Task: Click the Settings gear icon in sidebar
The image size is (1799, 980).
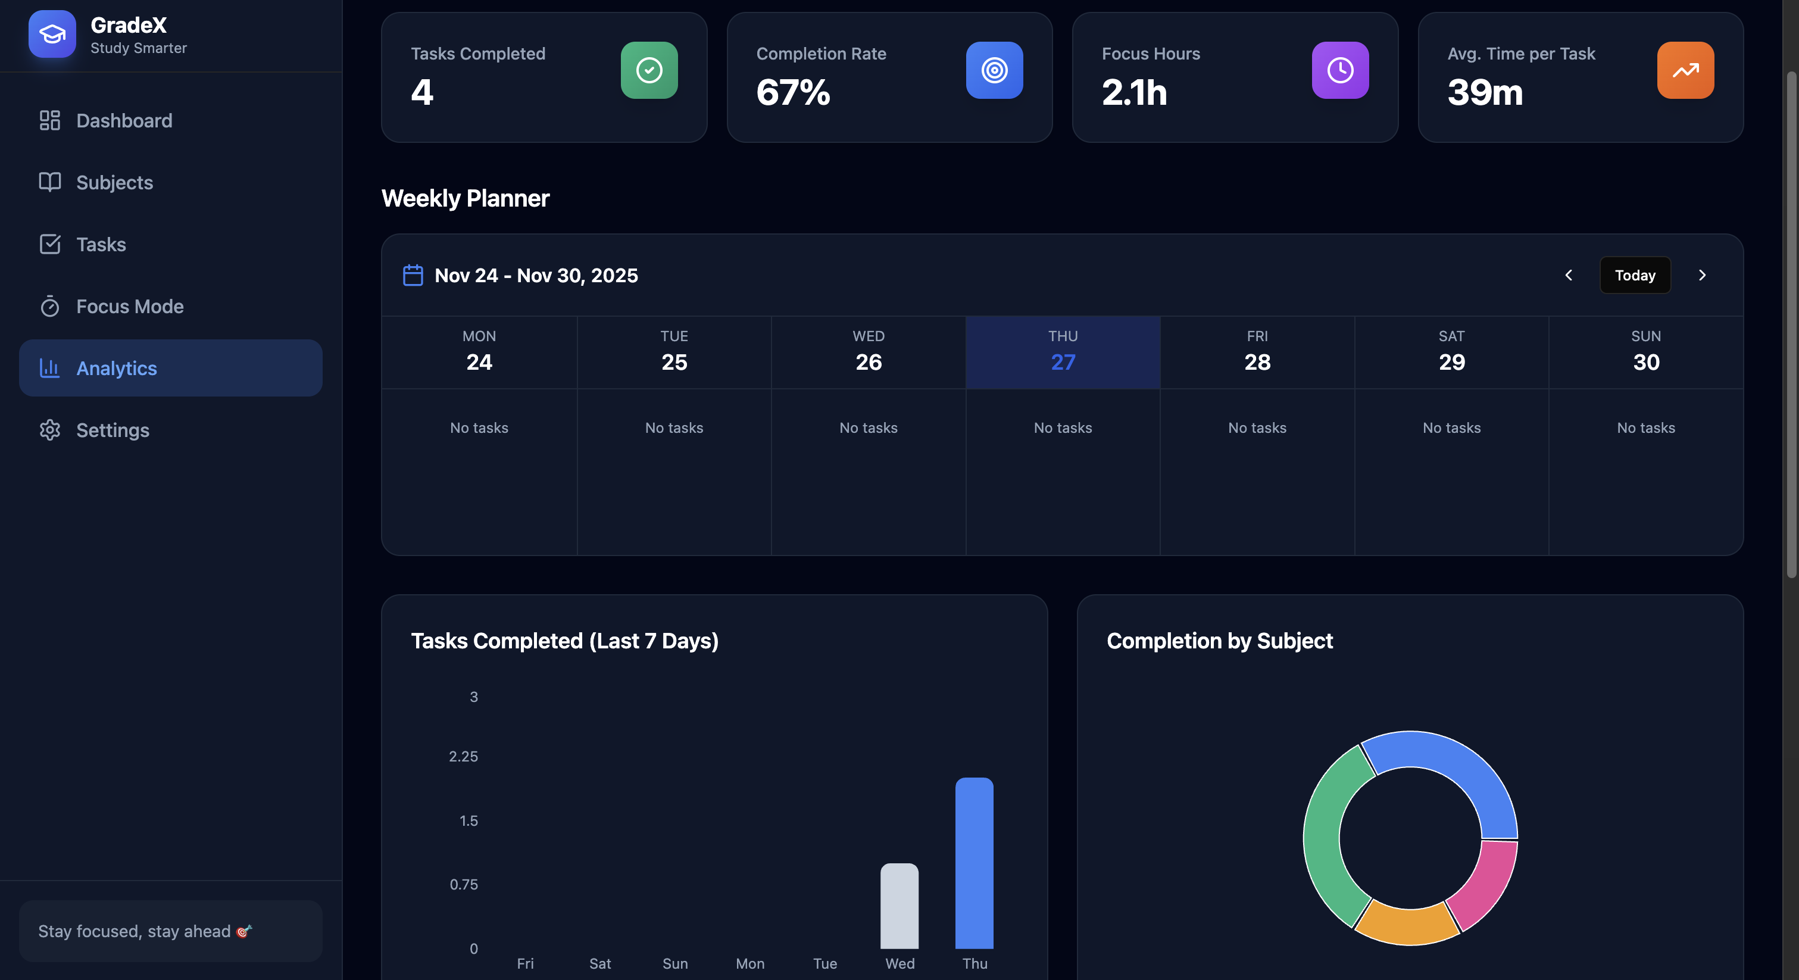Action: tap(49, 430)
